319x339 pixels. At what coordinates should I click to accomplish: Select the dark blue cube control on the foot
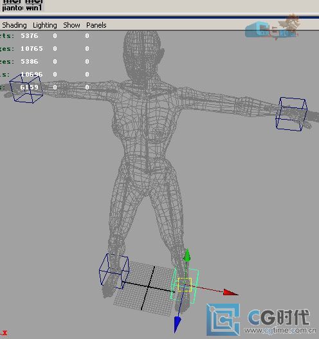pyautogui.click(x=114, y=271)
